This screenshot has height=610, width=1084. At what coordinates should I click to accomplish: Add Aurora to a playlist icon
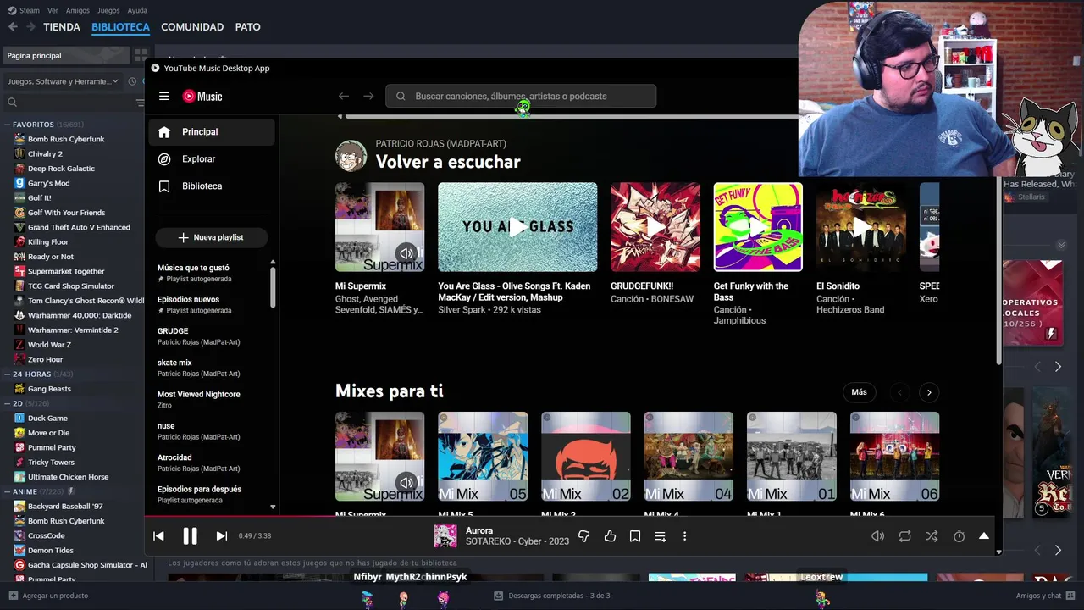click(x=661, y=536)
